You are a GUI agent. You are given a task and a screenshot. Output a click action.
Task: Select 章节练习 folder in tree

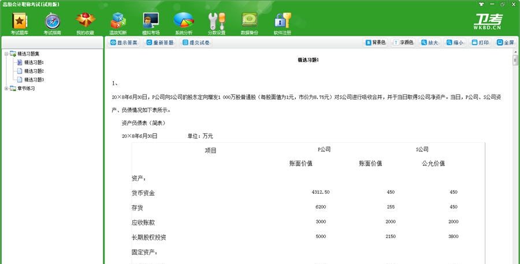click(x=26, y=88)
